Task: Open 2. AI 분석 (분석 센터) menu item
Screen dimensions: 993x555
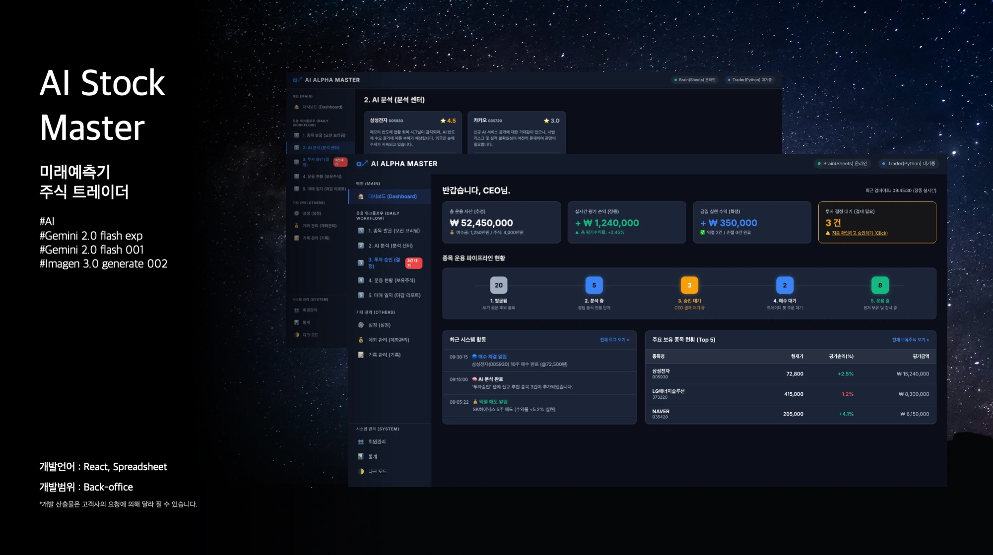Action: click(390, 246)
